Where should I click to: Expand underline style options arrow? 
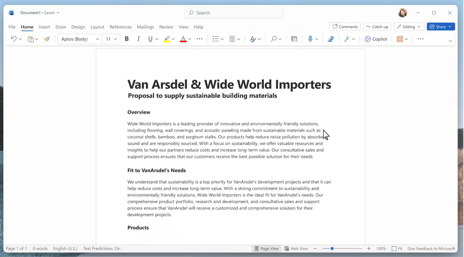(x=157, y=39)
